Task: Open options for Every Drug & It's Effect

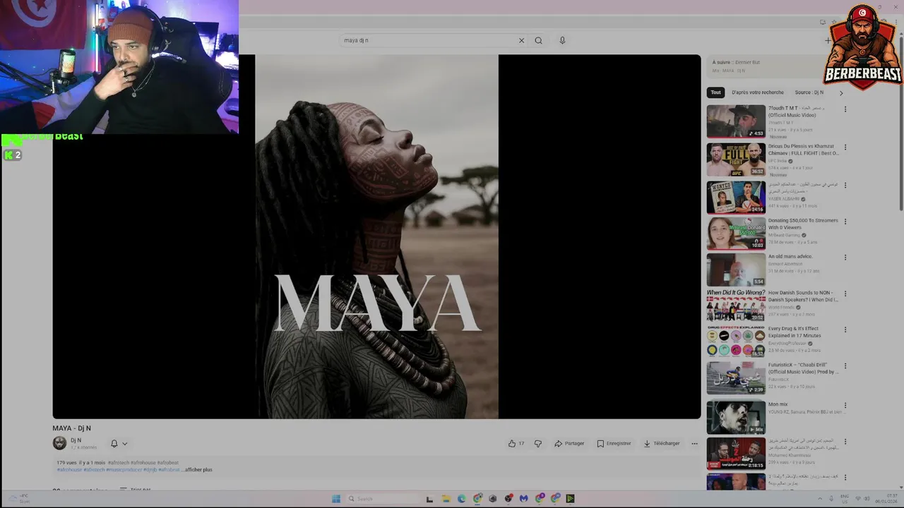Action: click(845, 329)
